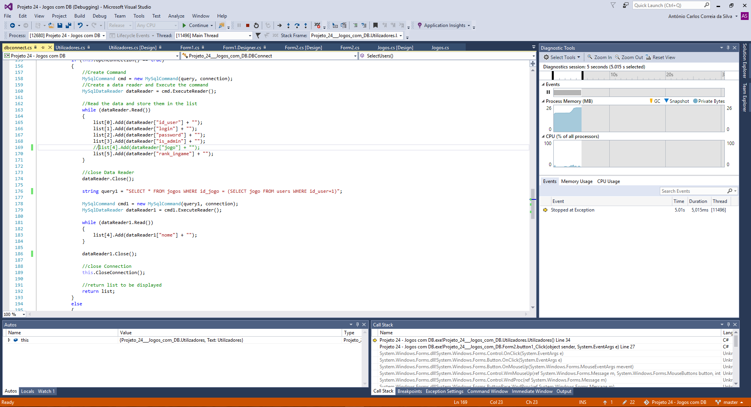Click the Search Events input field
The height and width of the screenshot is (407, 751).
click(x=693, y=191)
